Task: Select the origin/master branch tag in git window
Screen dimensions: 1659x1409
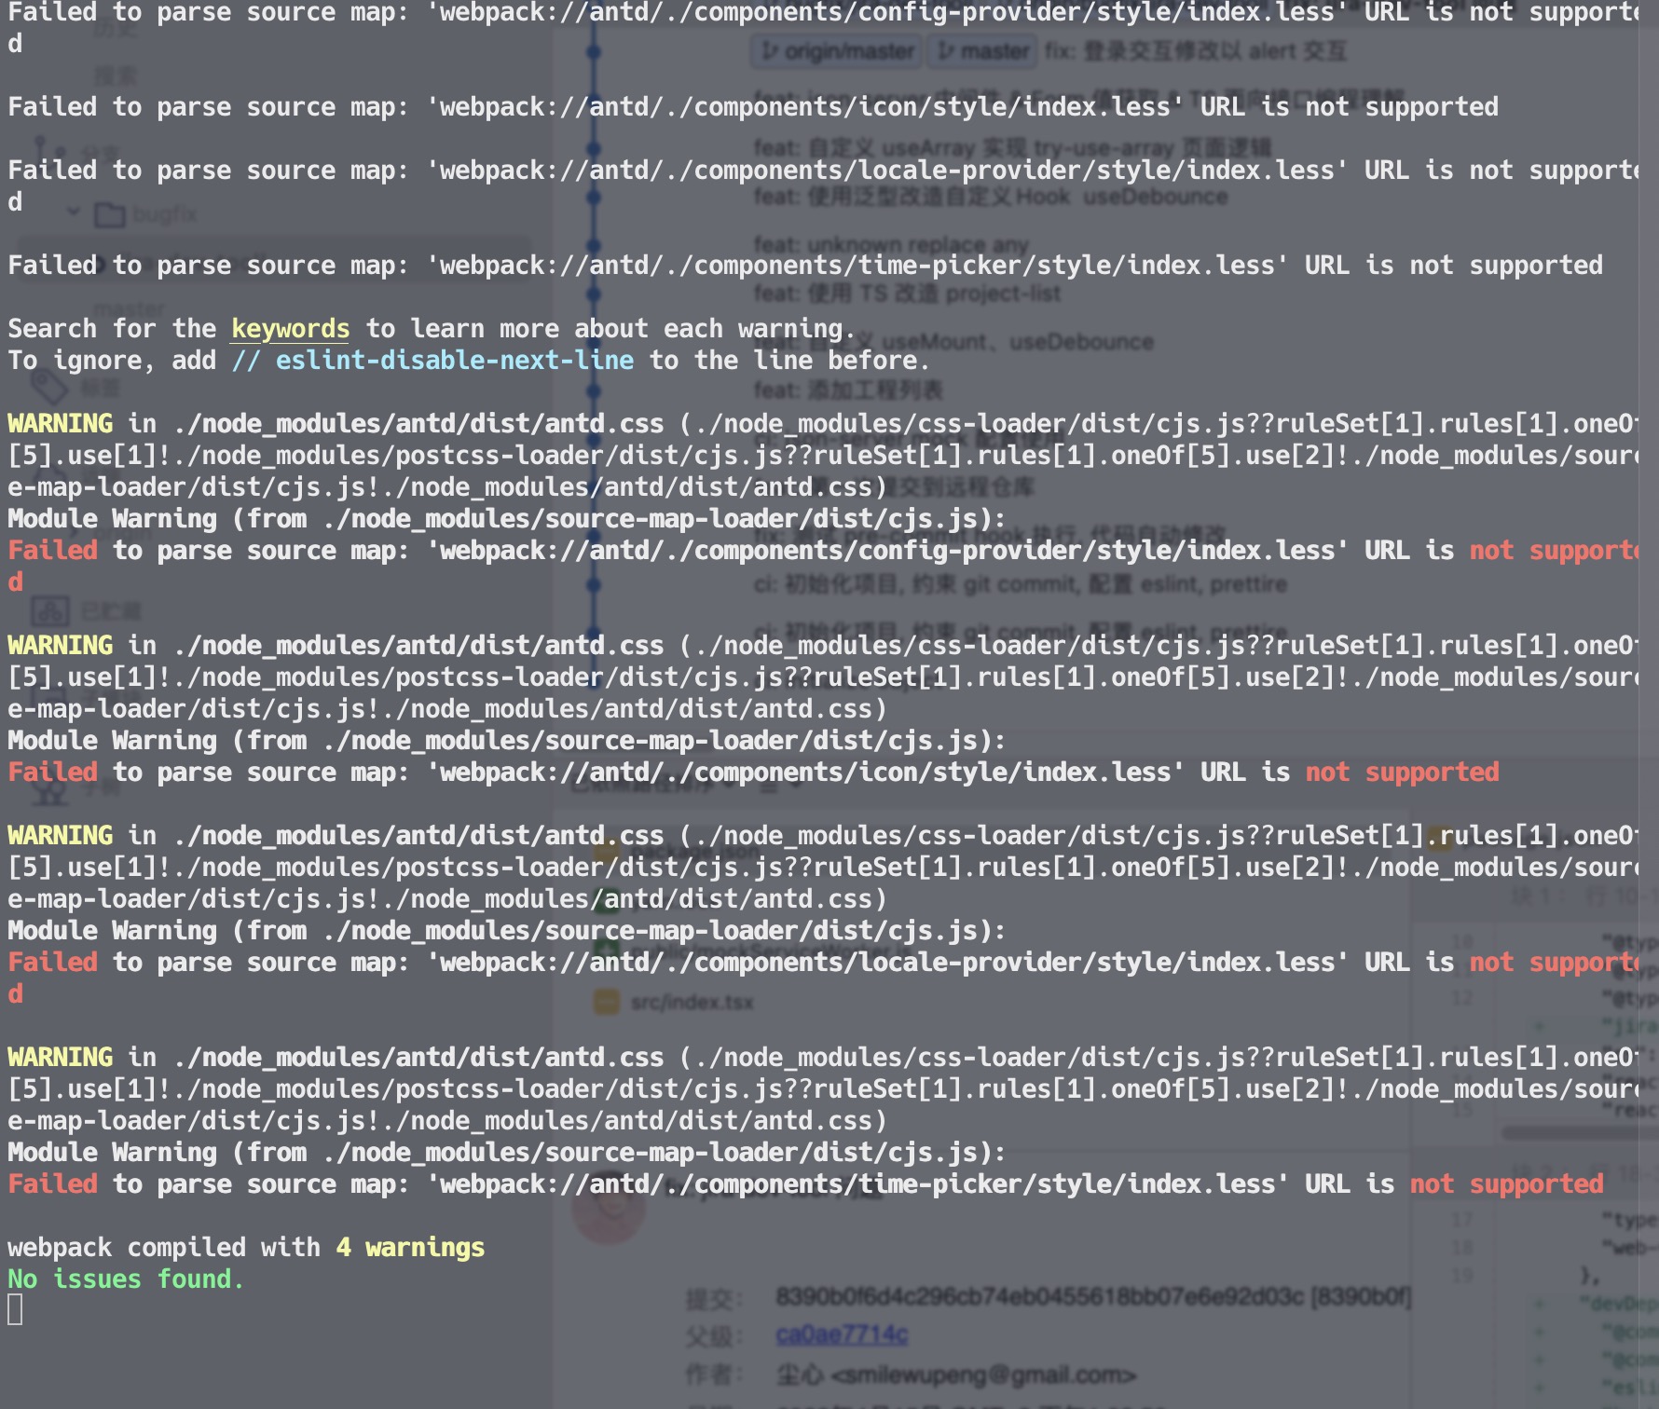Action: point(835,51)
